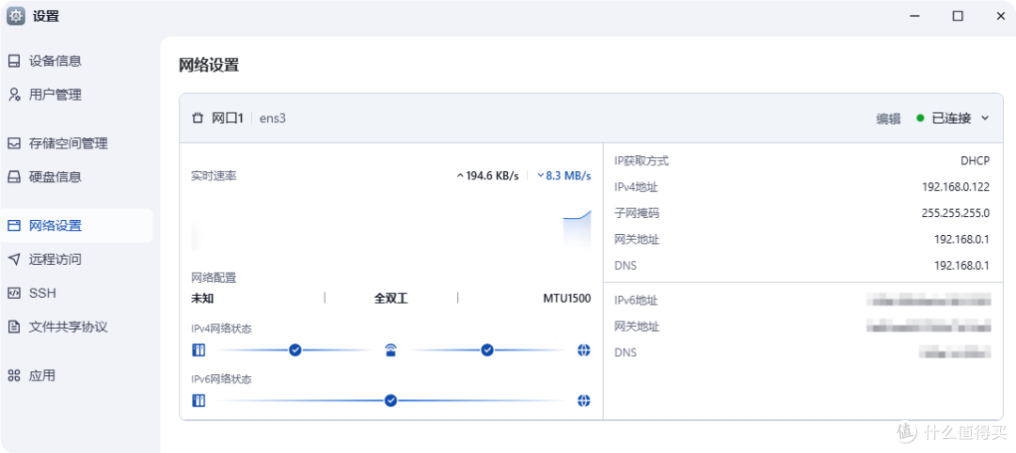
Task: Click the IPv4 internet globe icon
Action: 583,351
